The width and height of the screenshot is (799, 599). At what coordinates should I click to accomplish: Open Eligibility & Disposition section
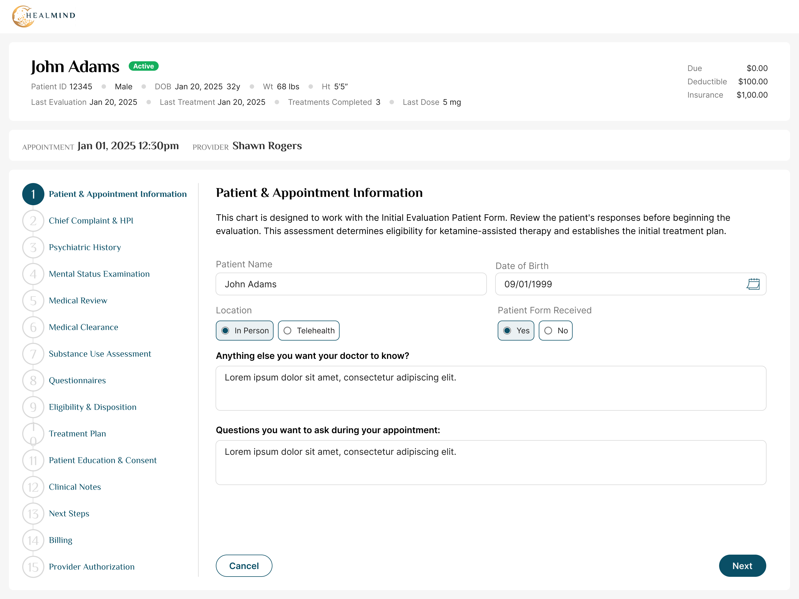[93, 407]
